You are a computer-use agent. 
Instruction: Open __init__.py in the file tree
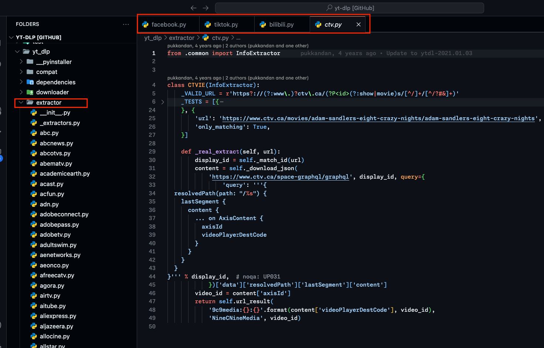pyautogui.click(x=55, y=112)
